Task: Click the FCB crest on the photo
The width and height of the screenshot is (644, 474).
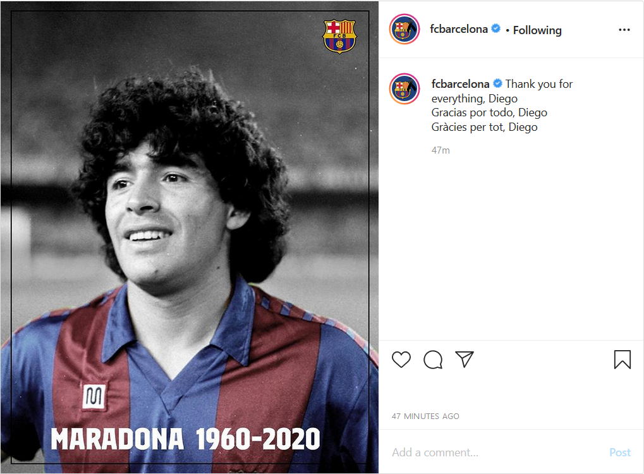Action: [339, 36]
